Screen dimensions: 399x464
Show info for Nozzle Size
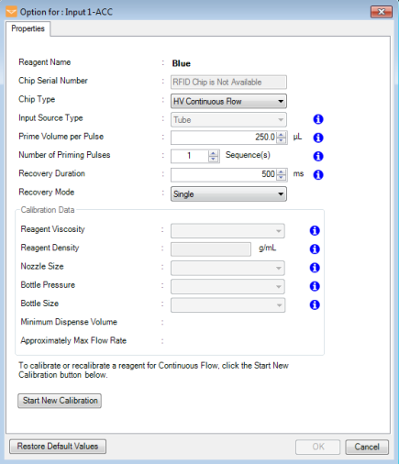click(315, 268)
